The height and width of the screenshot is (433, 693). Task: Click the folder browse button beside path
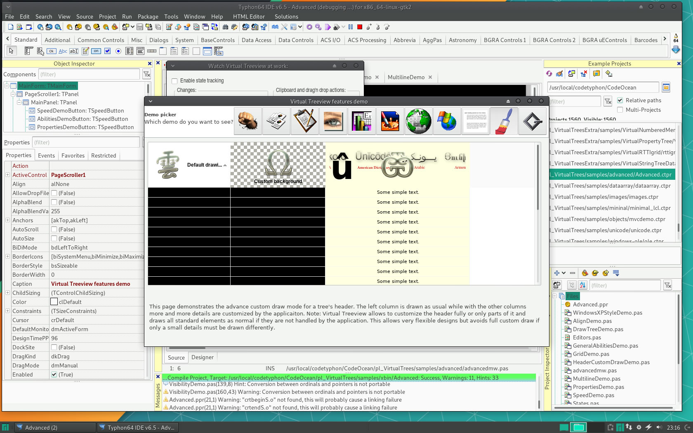[666, 87]
